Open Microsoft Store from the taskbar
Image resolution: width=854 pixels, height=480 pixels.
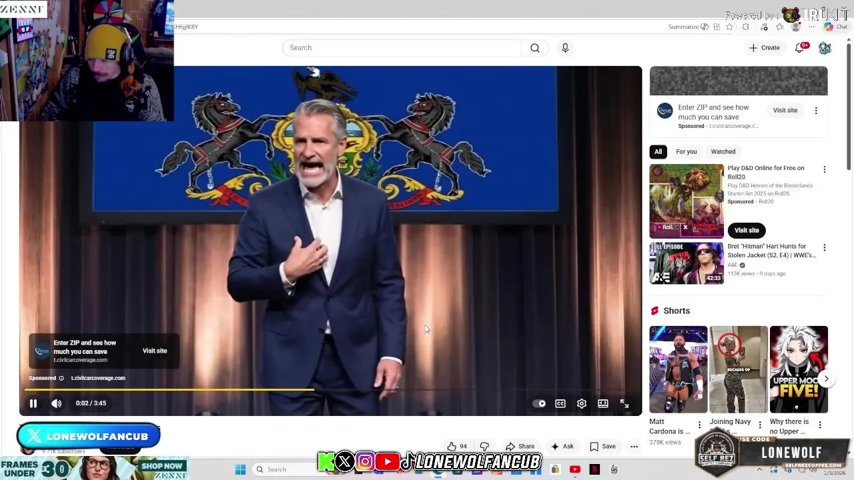point(555,469)
